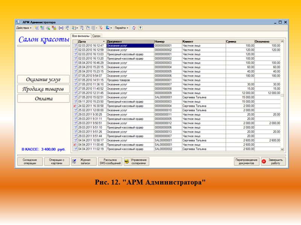Click the Set date interval bracket icon
Screen dimensions: 301x225
click(61, 28)
